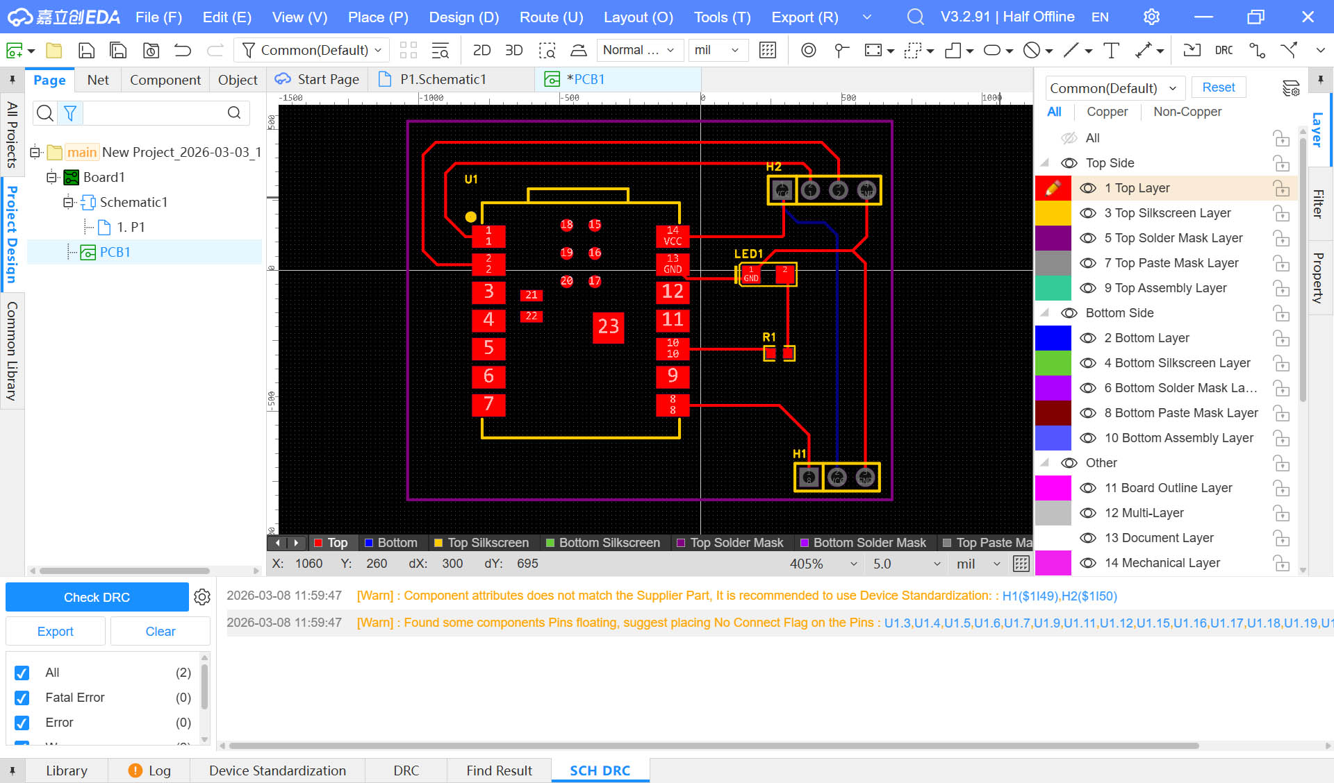Hide the Top Silkscreen Layer
This screenshot has width=1334, height=783.
tap(1088, 213)
